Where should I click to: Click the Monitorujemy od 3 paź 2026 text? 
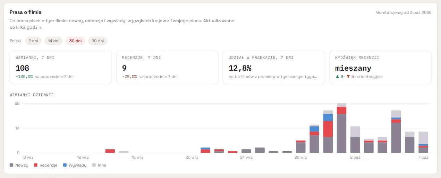pos(403,12)
